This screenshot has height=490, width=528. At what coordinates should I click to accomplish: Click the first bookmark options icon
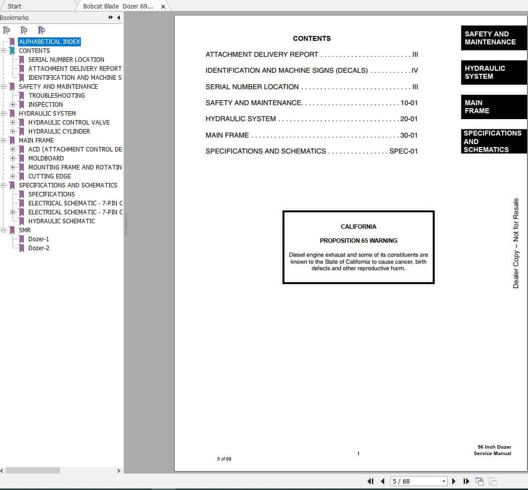[6, 30]
